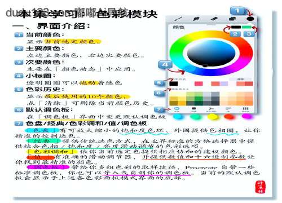This screenshot has height=203, width=282.
Task: Open the Harmony color mode icon
Action: click(x=211, y=109)
